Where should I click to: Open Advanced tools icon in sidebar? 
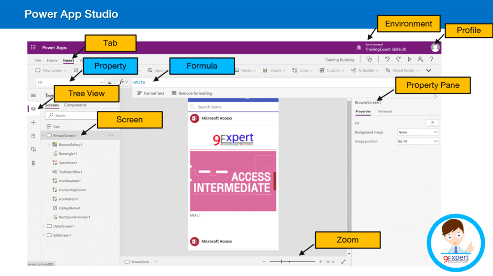click(34, 163)
